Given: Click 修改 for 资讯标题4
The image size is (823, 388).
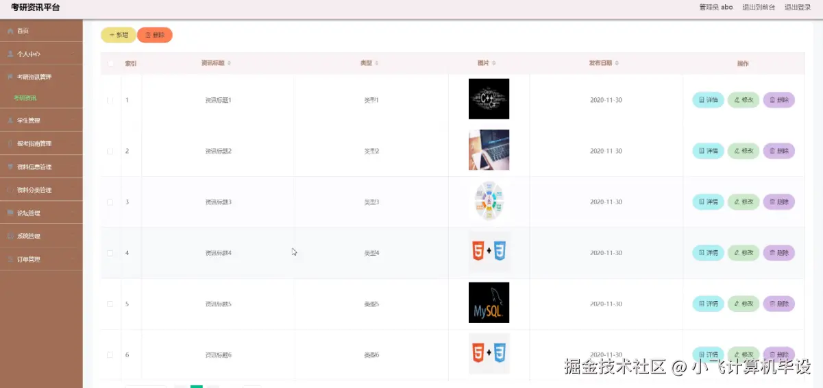Looking at the screenshot, I should (x=744, y=253).
